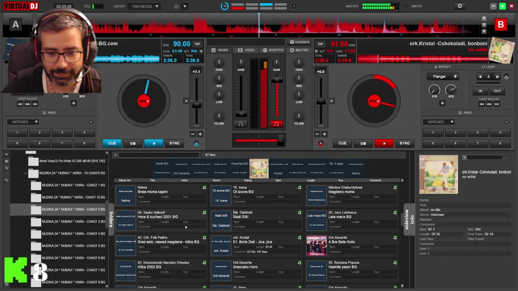Click the left deck HIGH EQ knob
The width and height of the screenshot is (518, 291).
(219, 63)
